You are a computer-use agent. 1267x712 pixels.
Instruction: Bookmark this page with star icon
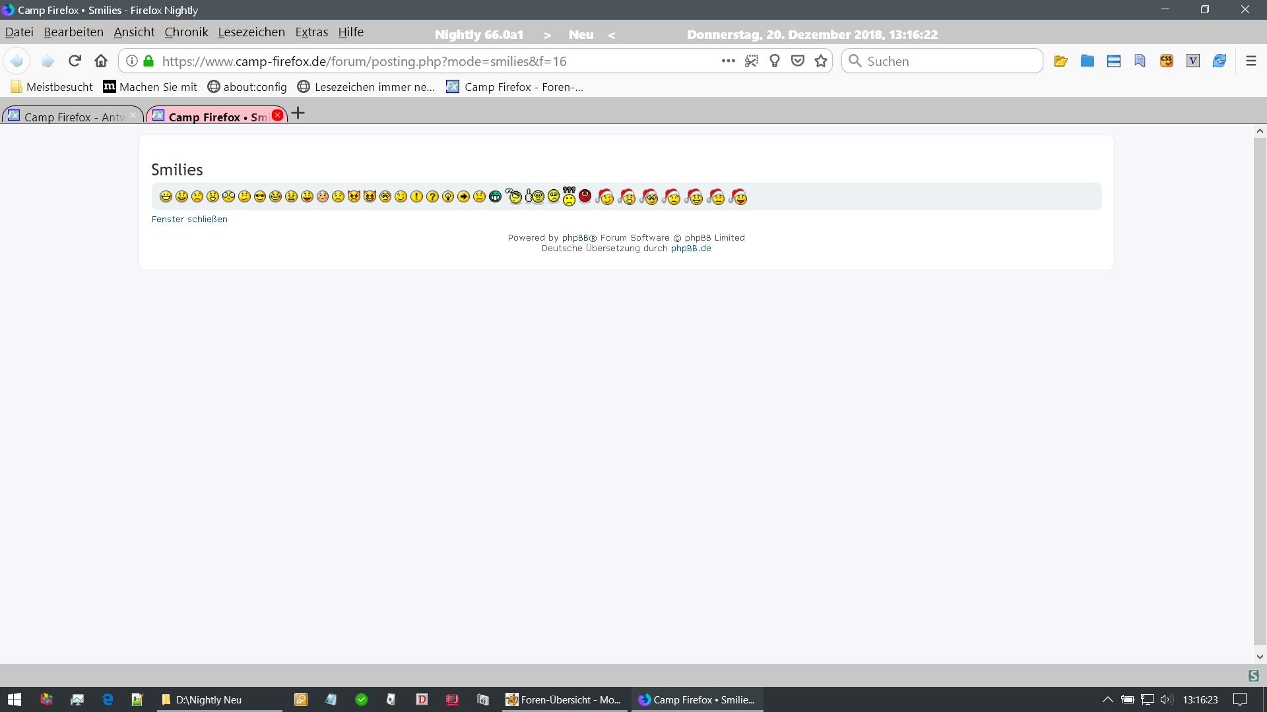click(821, 61)
